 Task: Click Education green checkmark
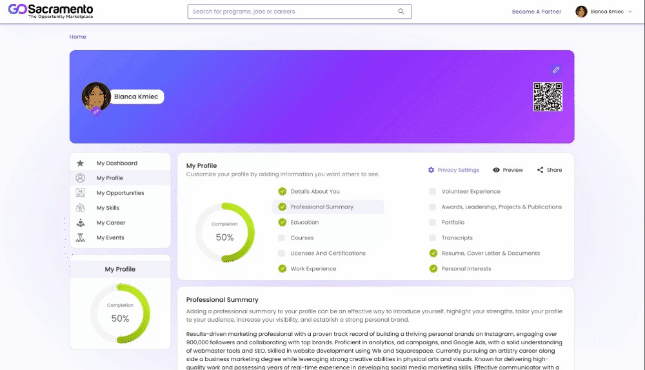click(283, 223)
